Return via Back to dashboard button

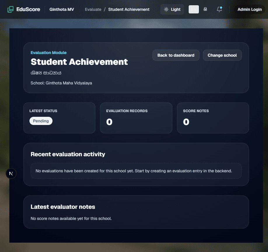coord(176,55)
